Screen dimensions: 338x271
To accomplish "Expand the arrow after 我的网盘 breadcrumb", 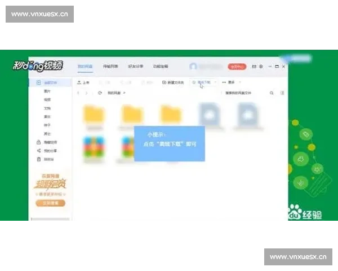I will (124, 93).
